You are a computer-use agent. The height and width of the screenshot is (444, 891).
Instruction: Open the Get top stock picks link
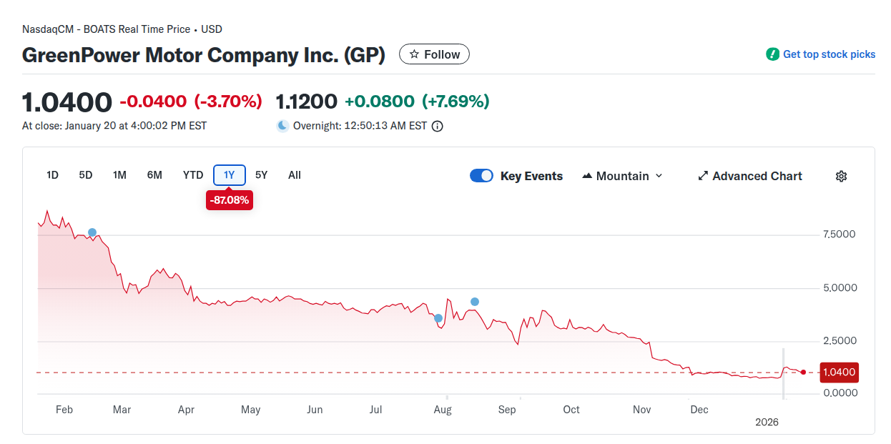point(829,54)
